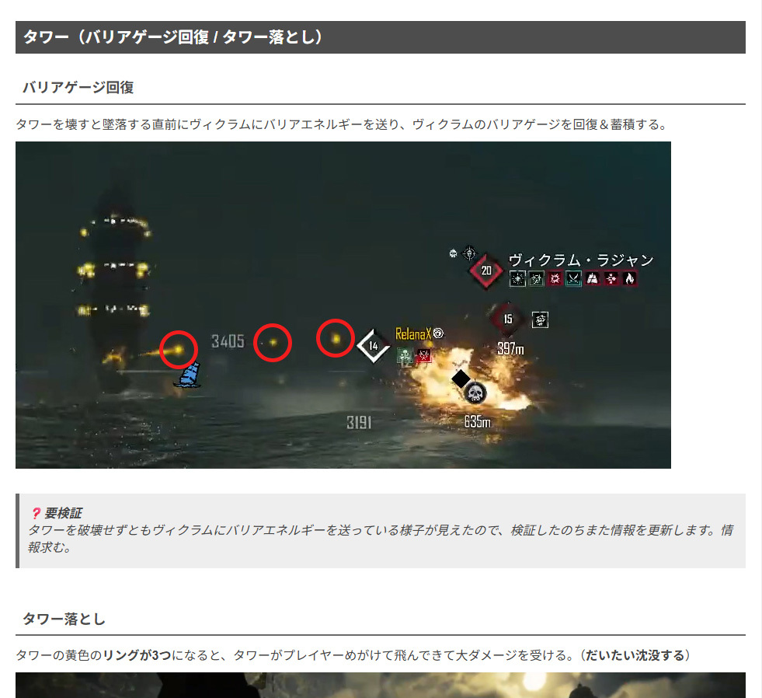762x698 pixels.
Task: Click the white-bordered icon right of level 15
Action: (540, 319)
